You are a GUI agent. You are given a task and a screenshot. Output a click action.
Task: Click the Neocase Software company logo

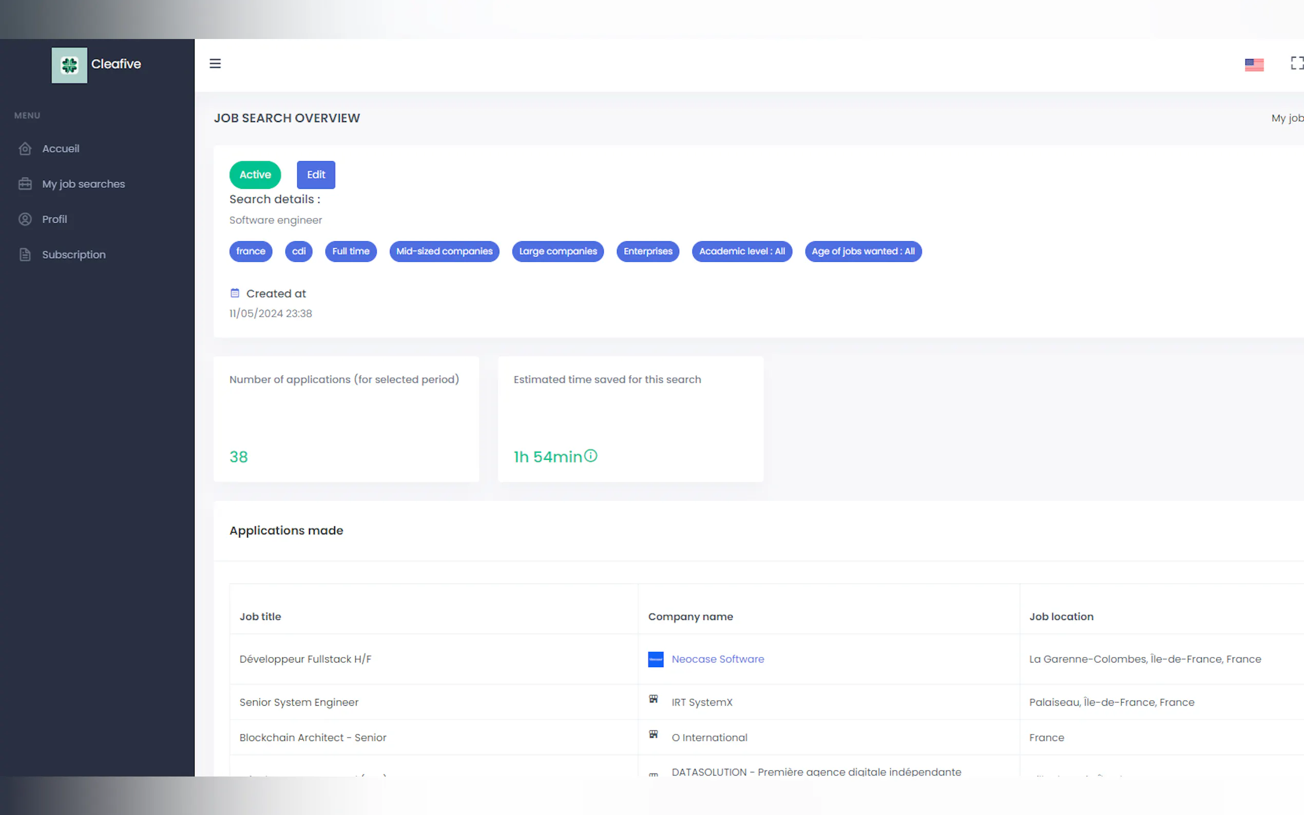tap(656, 659)
